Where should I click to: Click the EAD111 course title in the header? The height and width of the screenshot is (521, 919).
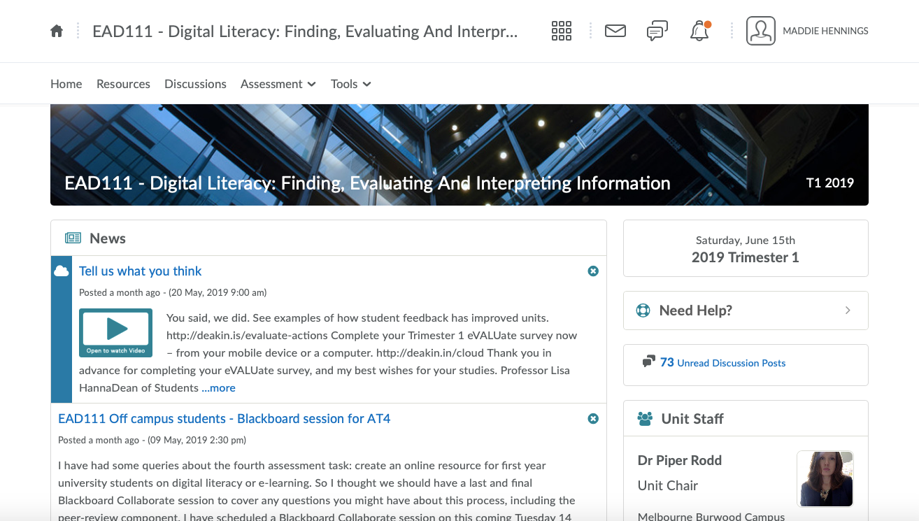pos(305,31)
